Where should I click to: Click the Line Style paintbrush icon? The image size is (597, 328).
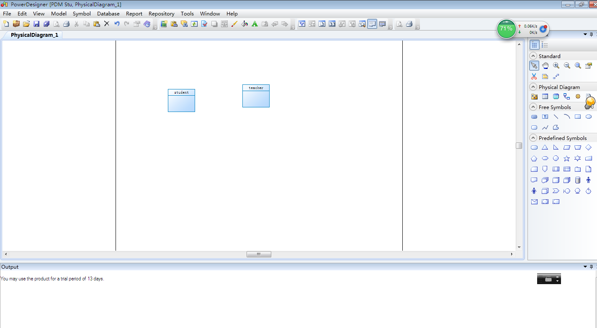click(x=234, y=24)
